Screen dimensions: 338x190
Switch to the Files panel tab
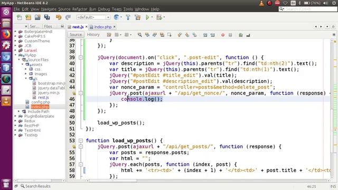click(48, 26)
